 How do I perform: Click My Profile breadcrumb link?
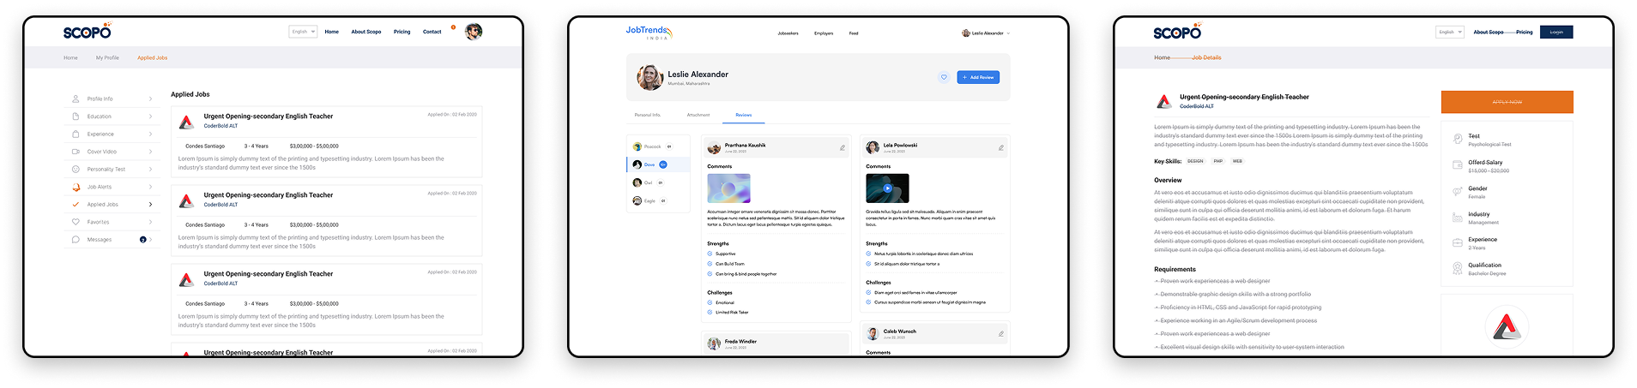[x=107, y=57]
